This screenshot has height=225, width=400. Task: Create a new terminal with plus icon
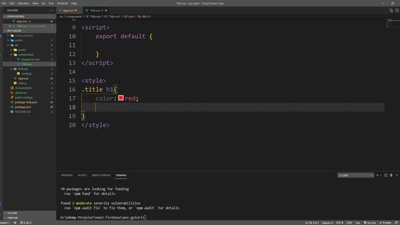point(377,175)
